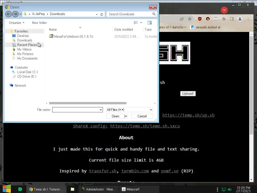The height and width of the screenshot is (193, 257).
Task: Open green app icon on taskbar
Action: (x=20, y=189)
